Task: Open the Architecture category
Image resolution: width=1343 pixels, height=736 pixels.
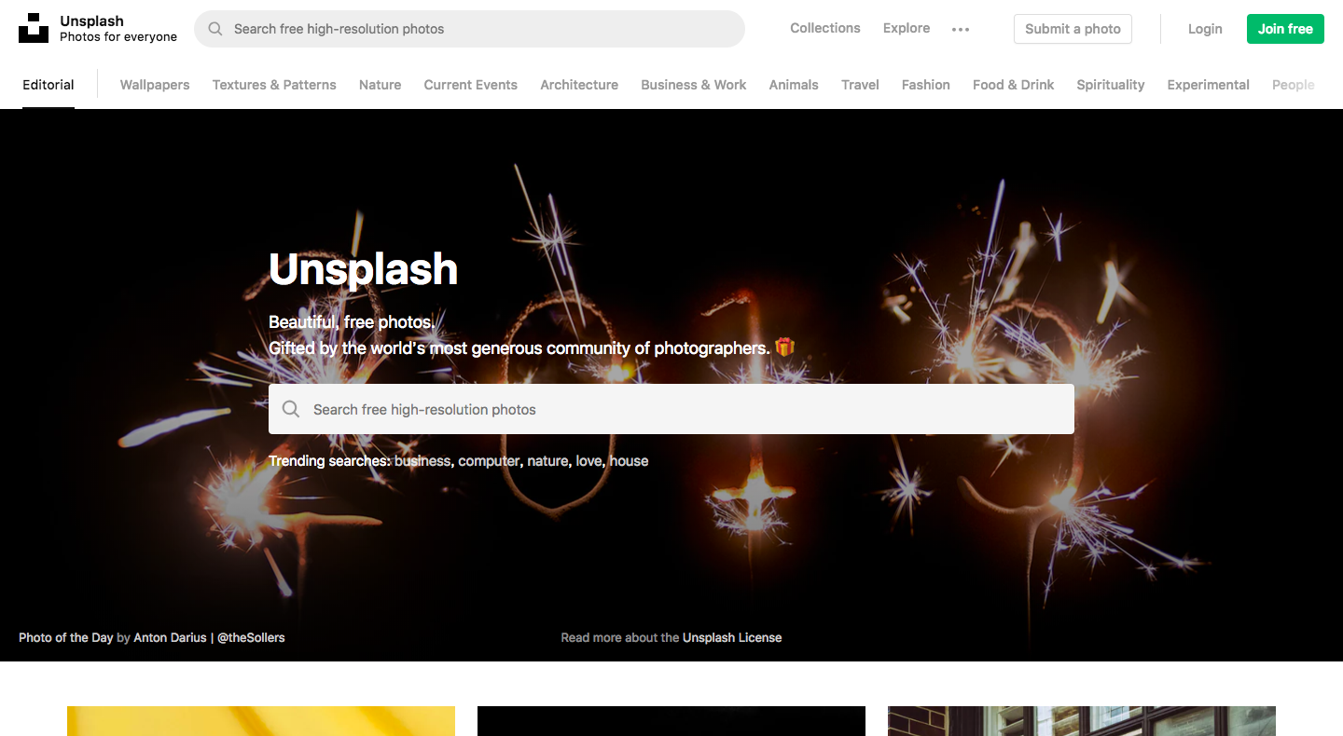Action: click(x=579, y=85)
